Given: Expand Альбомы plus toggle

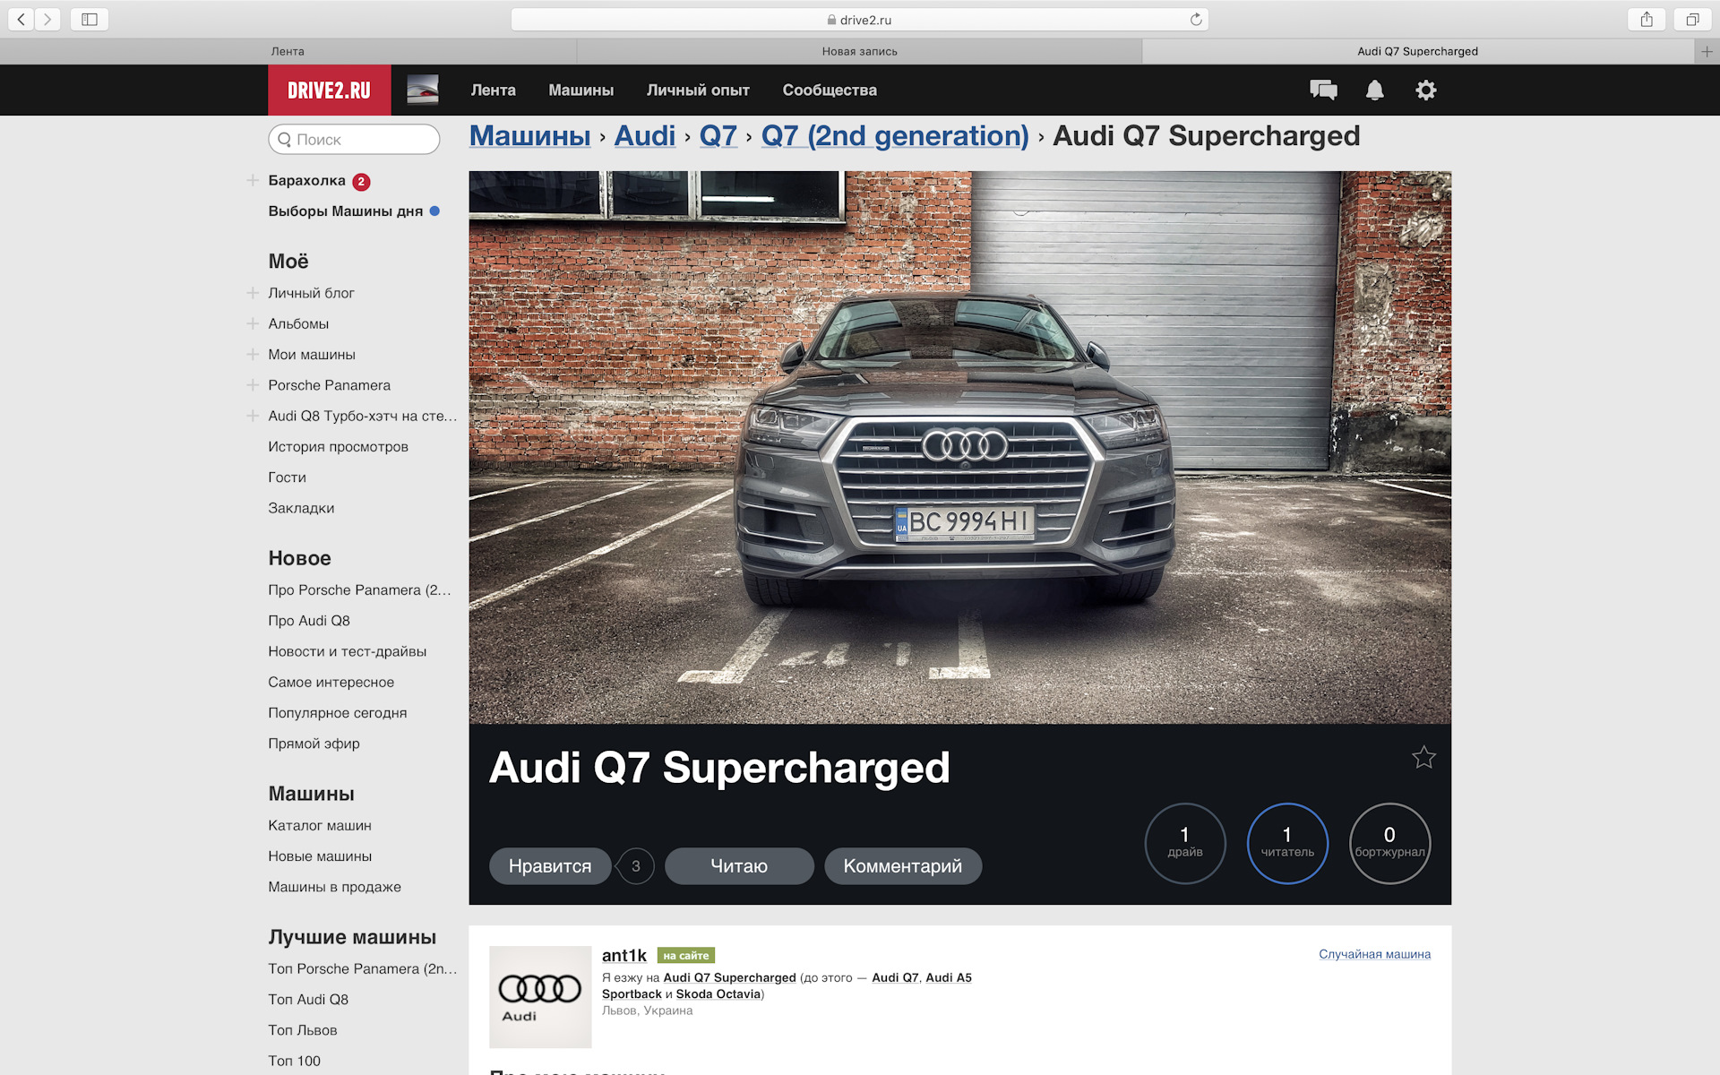Looking at the screenshot, I should tap(253, 323).
